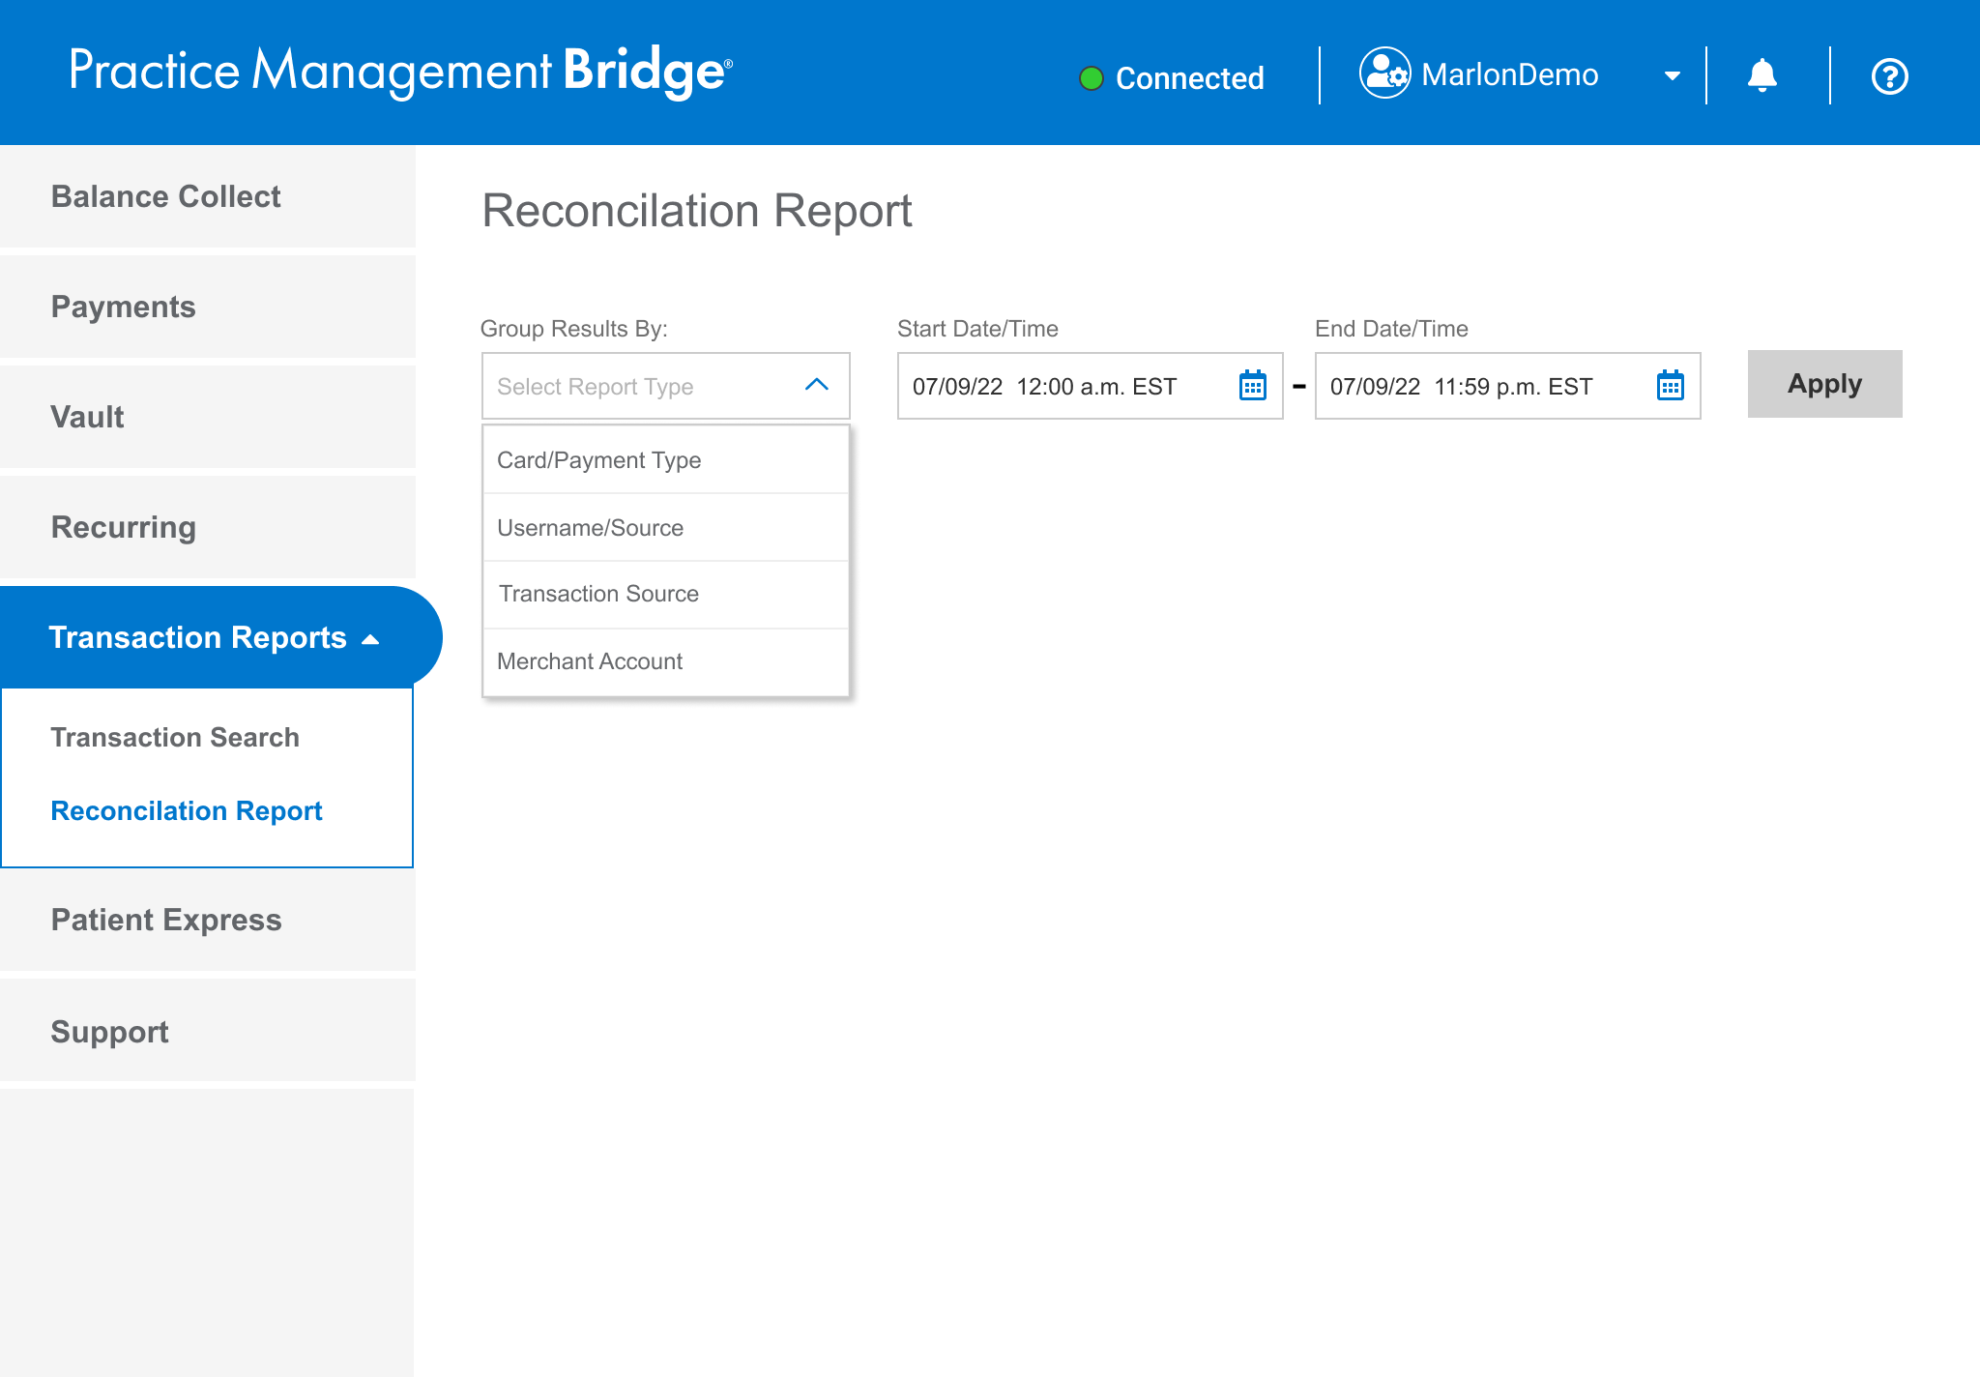
Task: Click the MarlonDemo user avatar icon
Action: [x=1384, y=73]
